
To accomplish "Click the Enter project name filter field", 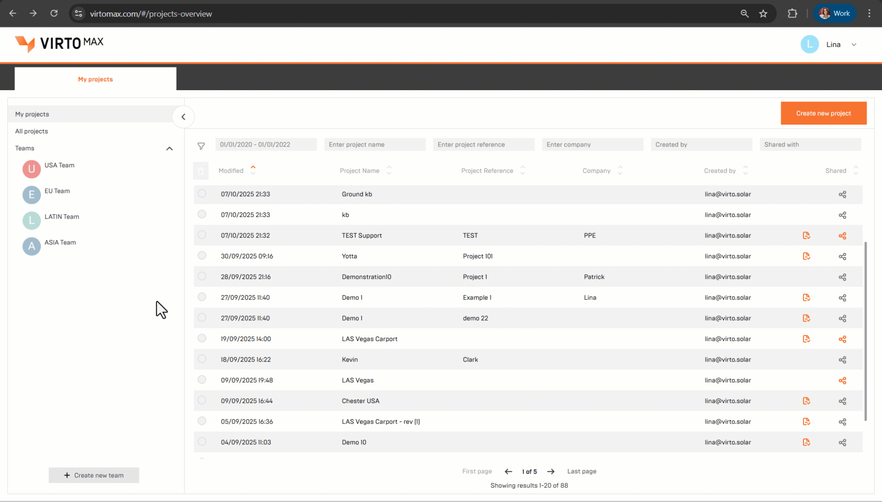I will coord(375,145).
